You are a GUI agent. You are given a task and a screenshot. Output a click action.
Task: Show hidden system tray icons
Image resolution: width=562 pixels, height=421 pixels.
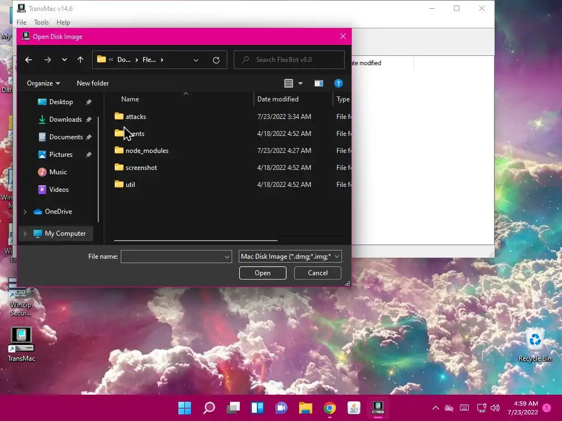click(x=435, y=408)
